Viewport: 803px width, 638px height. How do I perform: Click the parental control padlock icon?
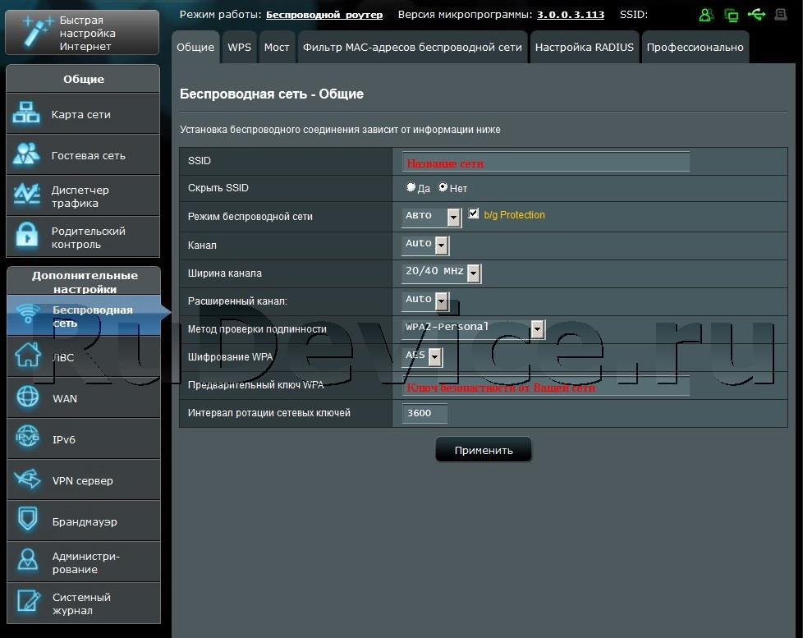point(26,236)
